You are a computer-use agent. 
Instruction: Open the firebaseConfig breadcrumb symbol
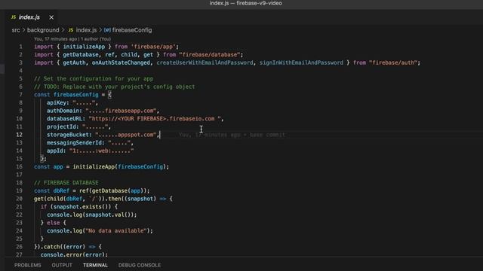[x=132, y=30]
